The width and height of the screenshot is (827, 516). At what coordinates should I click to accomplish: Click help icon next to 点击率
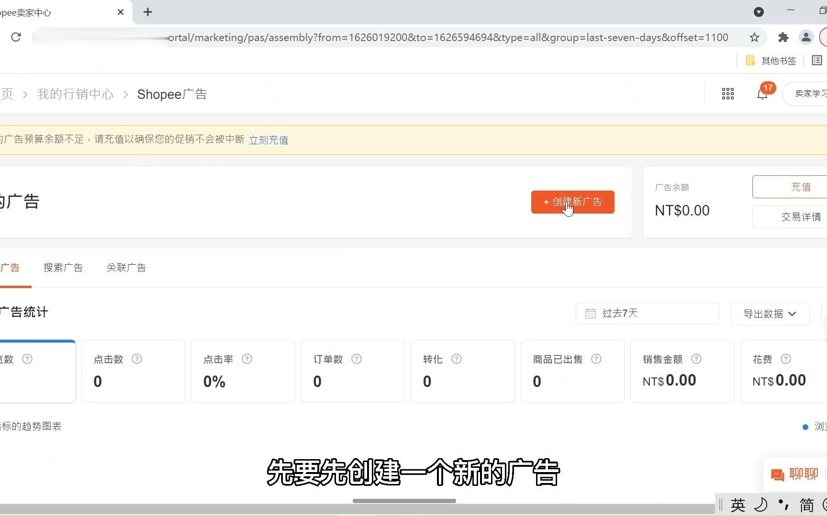tap(247, 359)
